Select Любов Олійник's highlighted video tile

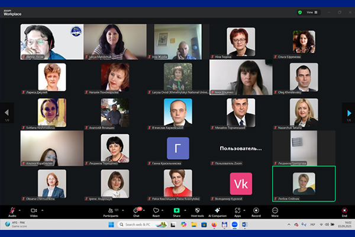304,184
